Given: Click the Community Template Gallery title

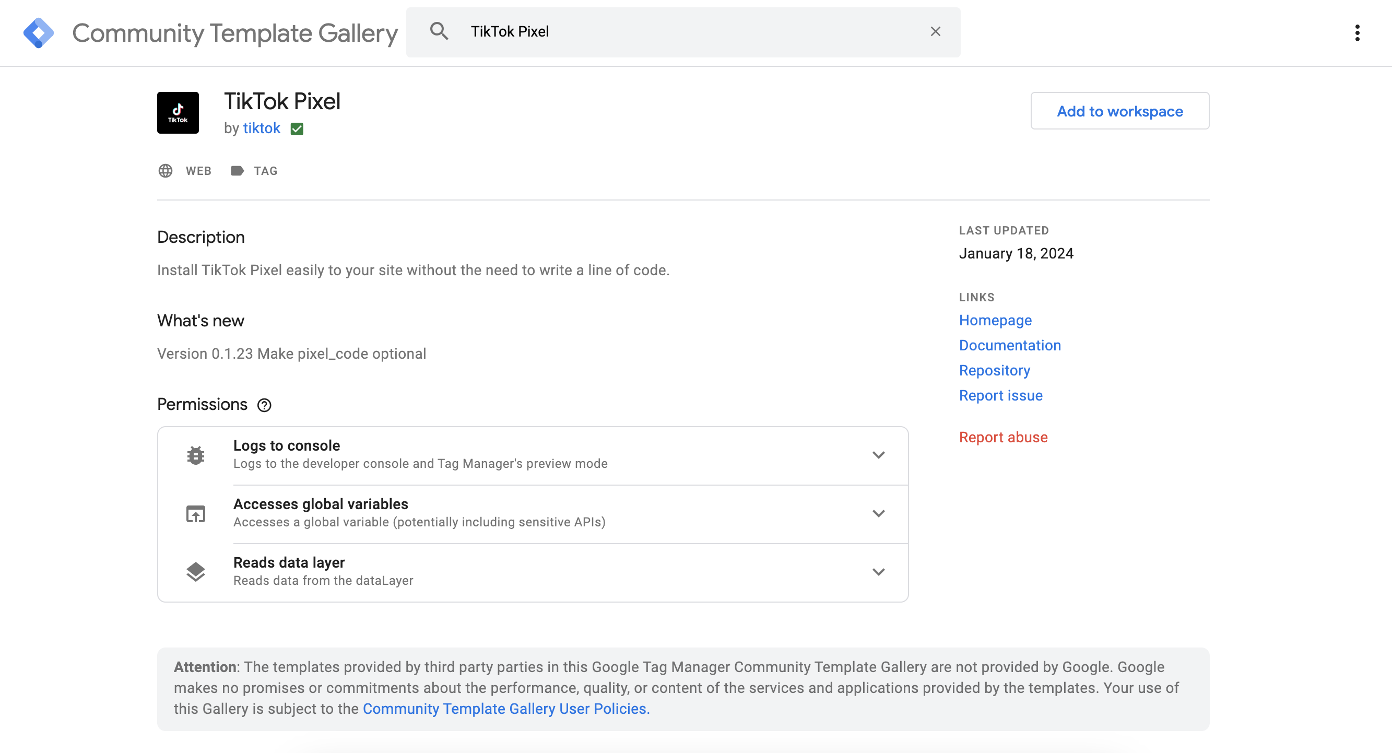Looking at the screenshot, I should [x=235, y=33].
